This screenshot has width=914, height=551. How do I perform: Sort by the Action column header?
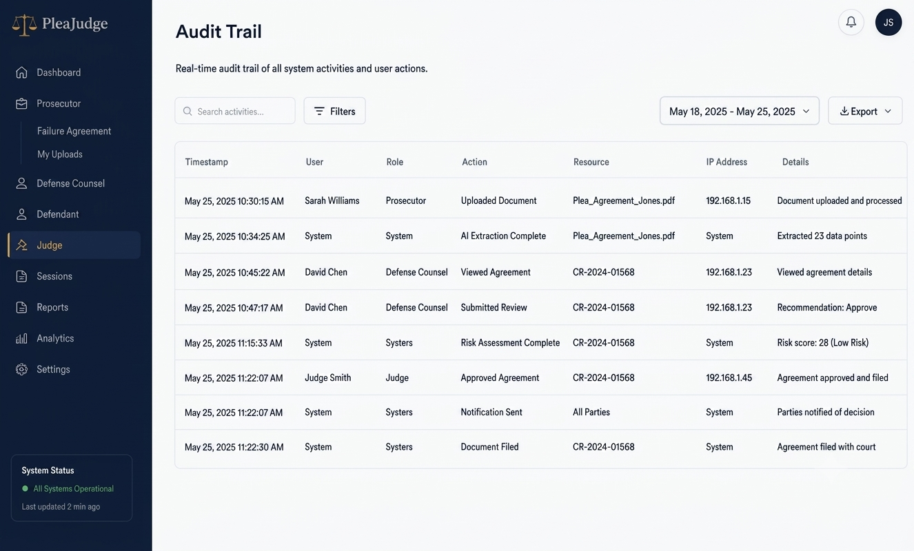point(474,162)
